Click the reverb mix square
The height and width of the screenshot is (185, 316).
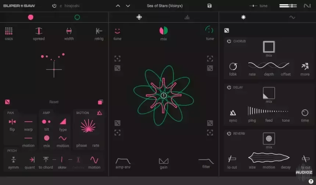point(269,138)
